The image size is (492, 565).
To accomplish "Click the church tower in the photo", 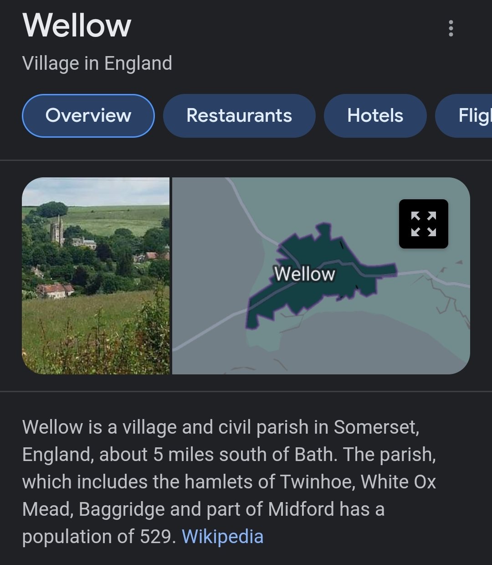I will coord(57,230).
